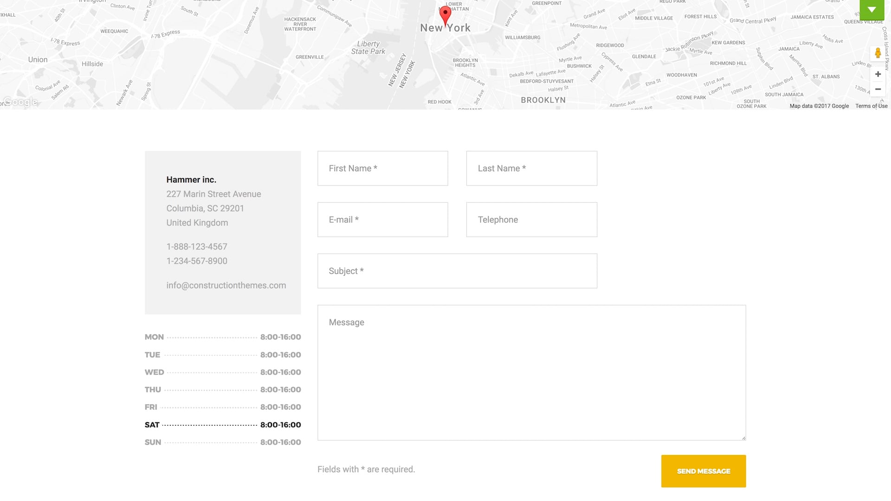Viewport: 891px width, 501px height.
Task: Click the Google logo on map
Action: click(x=20, y=102)
